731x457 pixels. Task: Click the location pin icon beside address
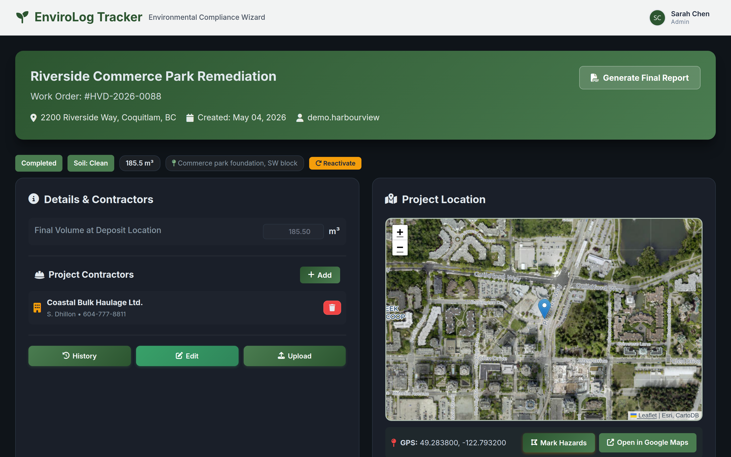[x=34, y=118]
